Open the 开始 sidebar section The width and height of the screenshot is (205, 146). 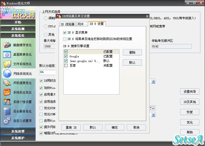tap(18, 22)
